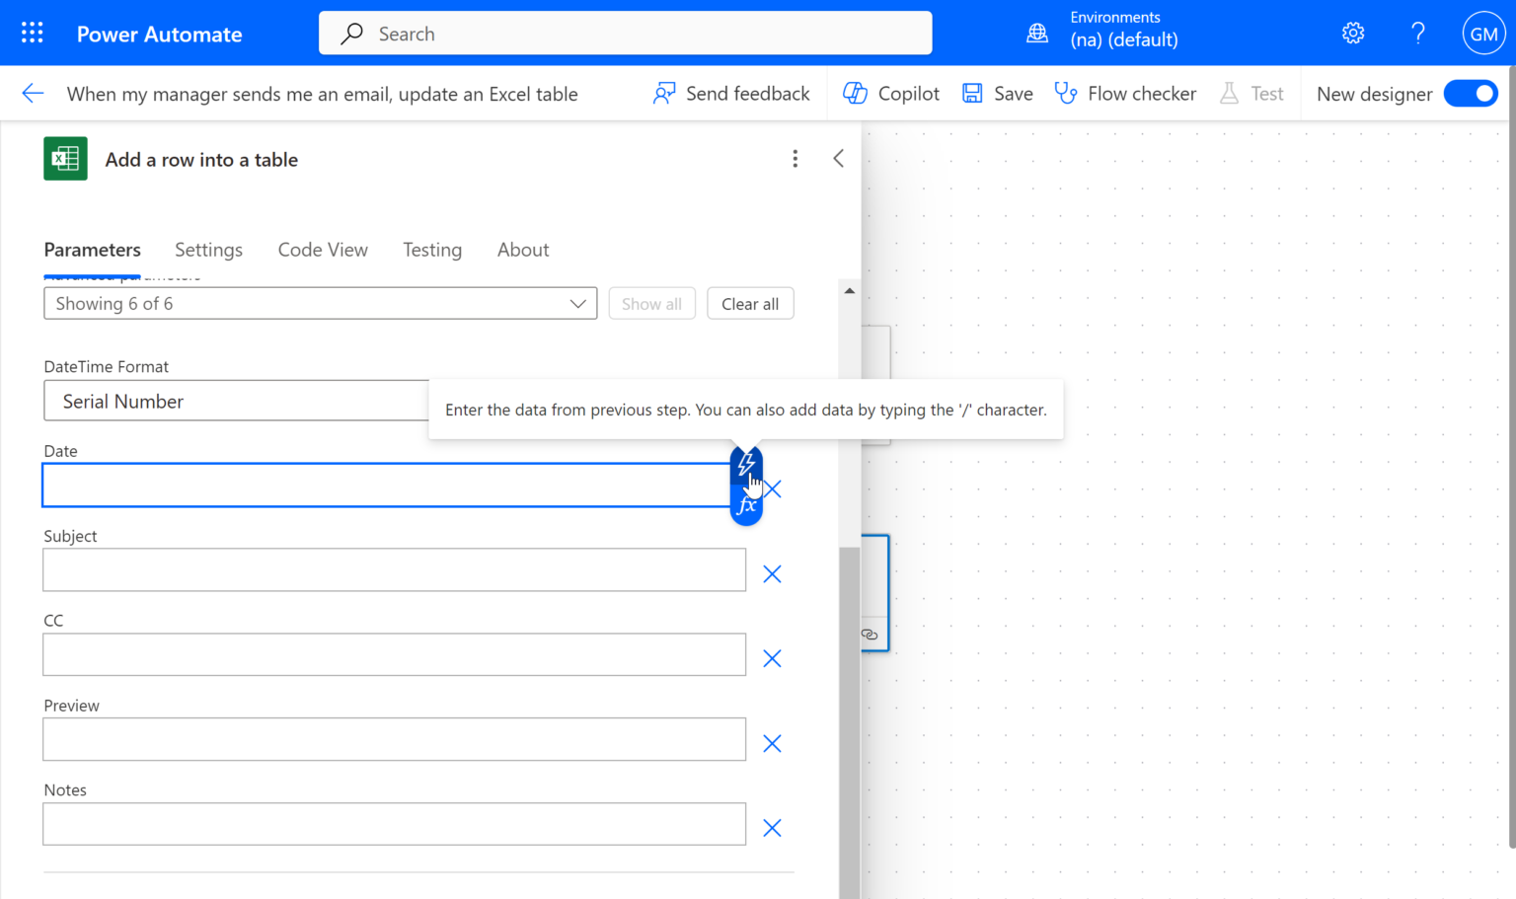Viewport: 1516px width, 899px height.
Task: Toggle the New designer switch
Action: [x=1471, y=94]
